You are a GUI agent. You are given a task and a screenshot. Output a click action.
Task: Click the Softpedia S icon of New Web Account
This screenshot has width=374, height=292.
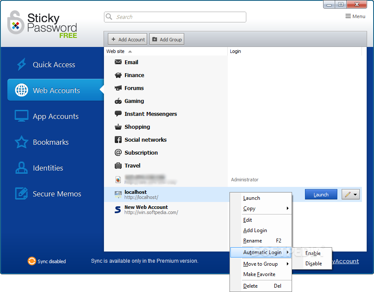[x=118, y=210]
